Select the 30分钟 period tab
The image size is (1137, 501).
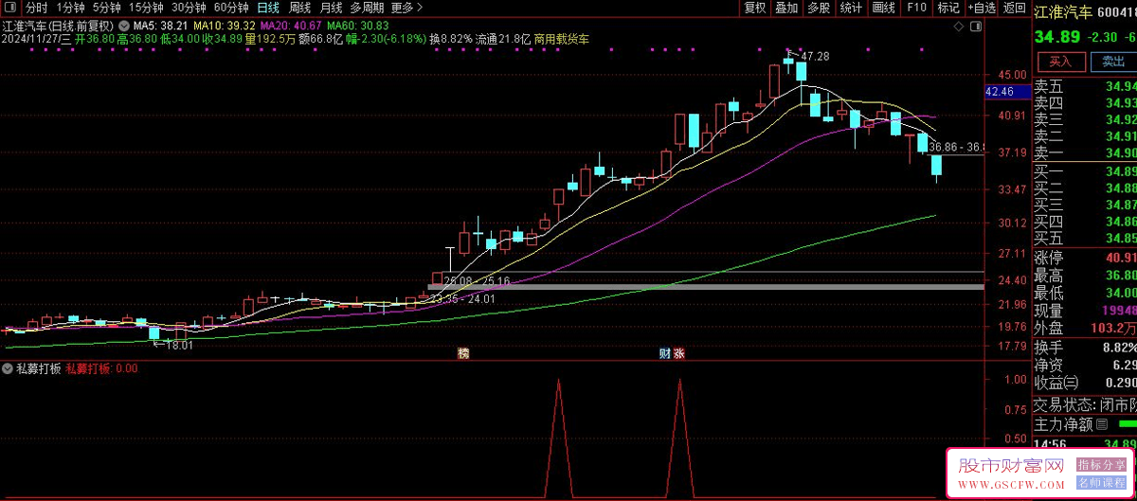(x=189, y=8)
